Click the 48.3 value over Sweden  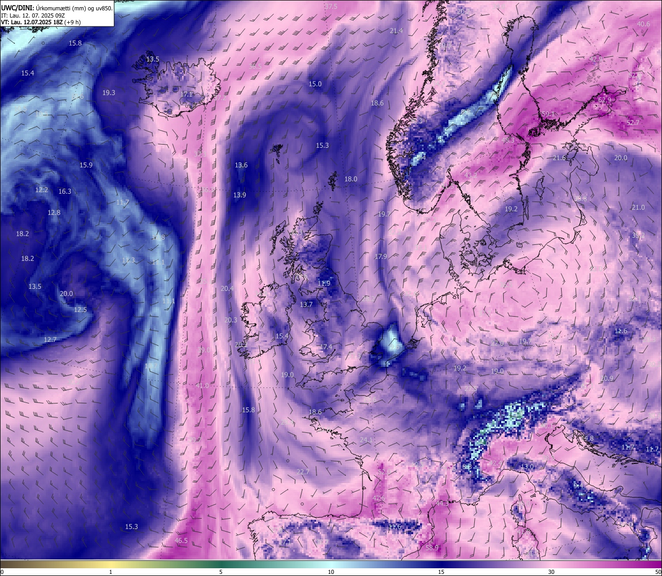point(508,141)
